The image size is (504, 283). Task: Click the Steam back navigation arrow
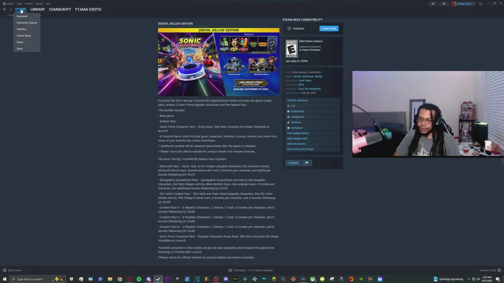coord(4,9)
